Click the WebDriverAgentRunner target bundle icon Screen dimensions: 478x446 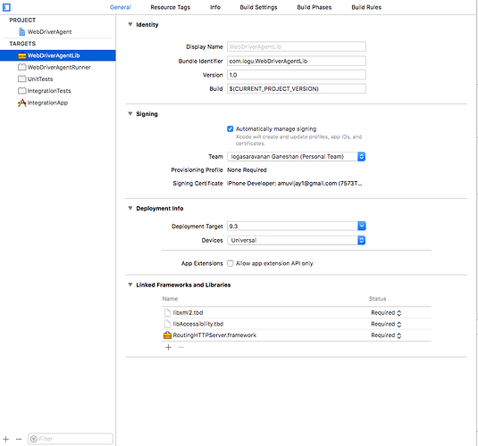point(21,67)
